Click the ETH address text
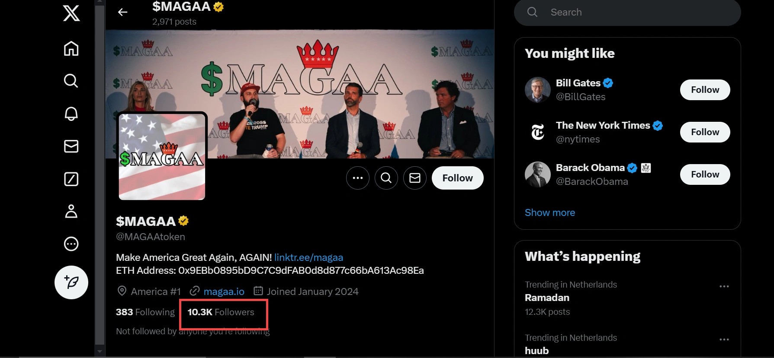This screenshot has height=358, width=774. point(270,271)
